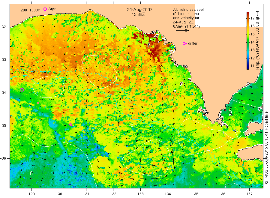Click the 'and velocity for' legend text

186,18
